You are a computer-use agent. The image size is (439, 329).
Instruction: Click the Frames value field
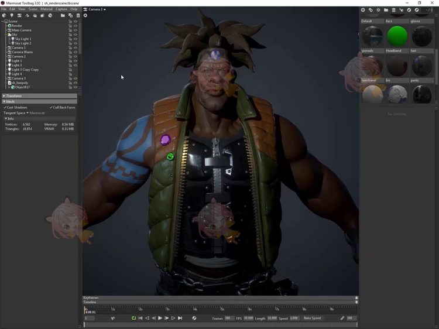[229, 318]
